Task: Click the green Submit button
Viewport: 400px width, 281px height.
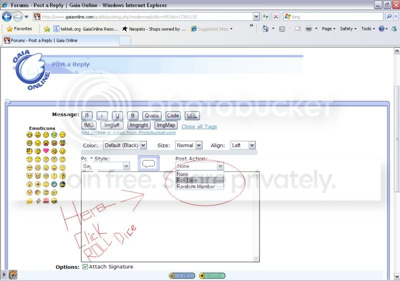Action: (x=212, y=275)
